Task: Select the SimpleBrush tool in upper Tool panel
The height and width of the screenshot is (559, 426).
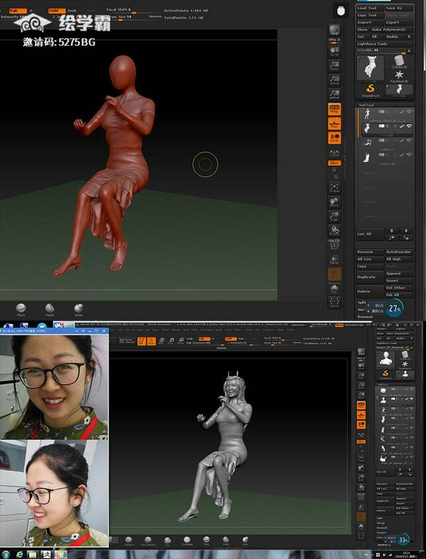Action: tap(370, 91)
